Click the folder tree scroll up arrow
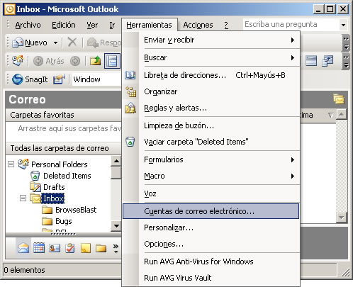 (x=116, y=161)
